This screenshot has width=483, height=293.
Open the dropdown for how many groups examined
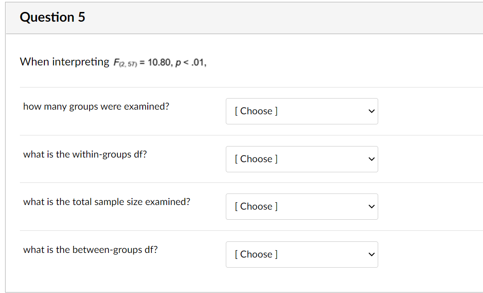(302, 111)
